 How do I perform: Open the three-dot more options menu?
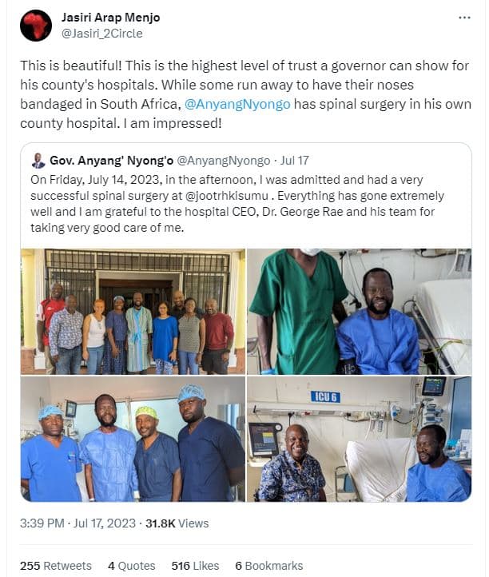pyautogui.click(x=464, y=18)
